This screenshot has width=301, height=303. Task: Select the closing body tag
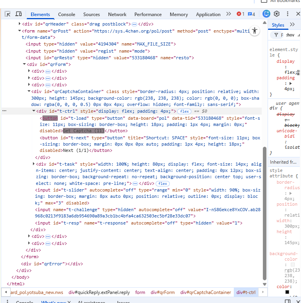click(20, 277)
